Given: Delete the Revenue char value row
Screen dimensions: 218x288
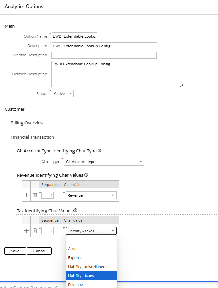Looking at the screenshot, I should (x=34, y=195).
